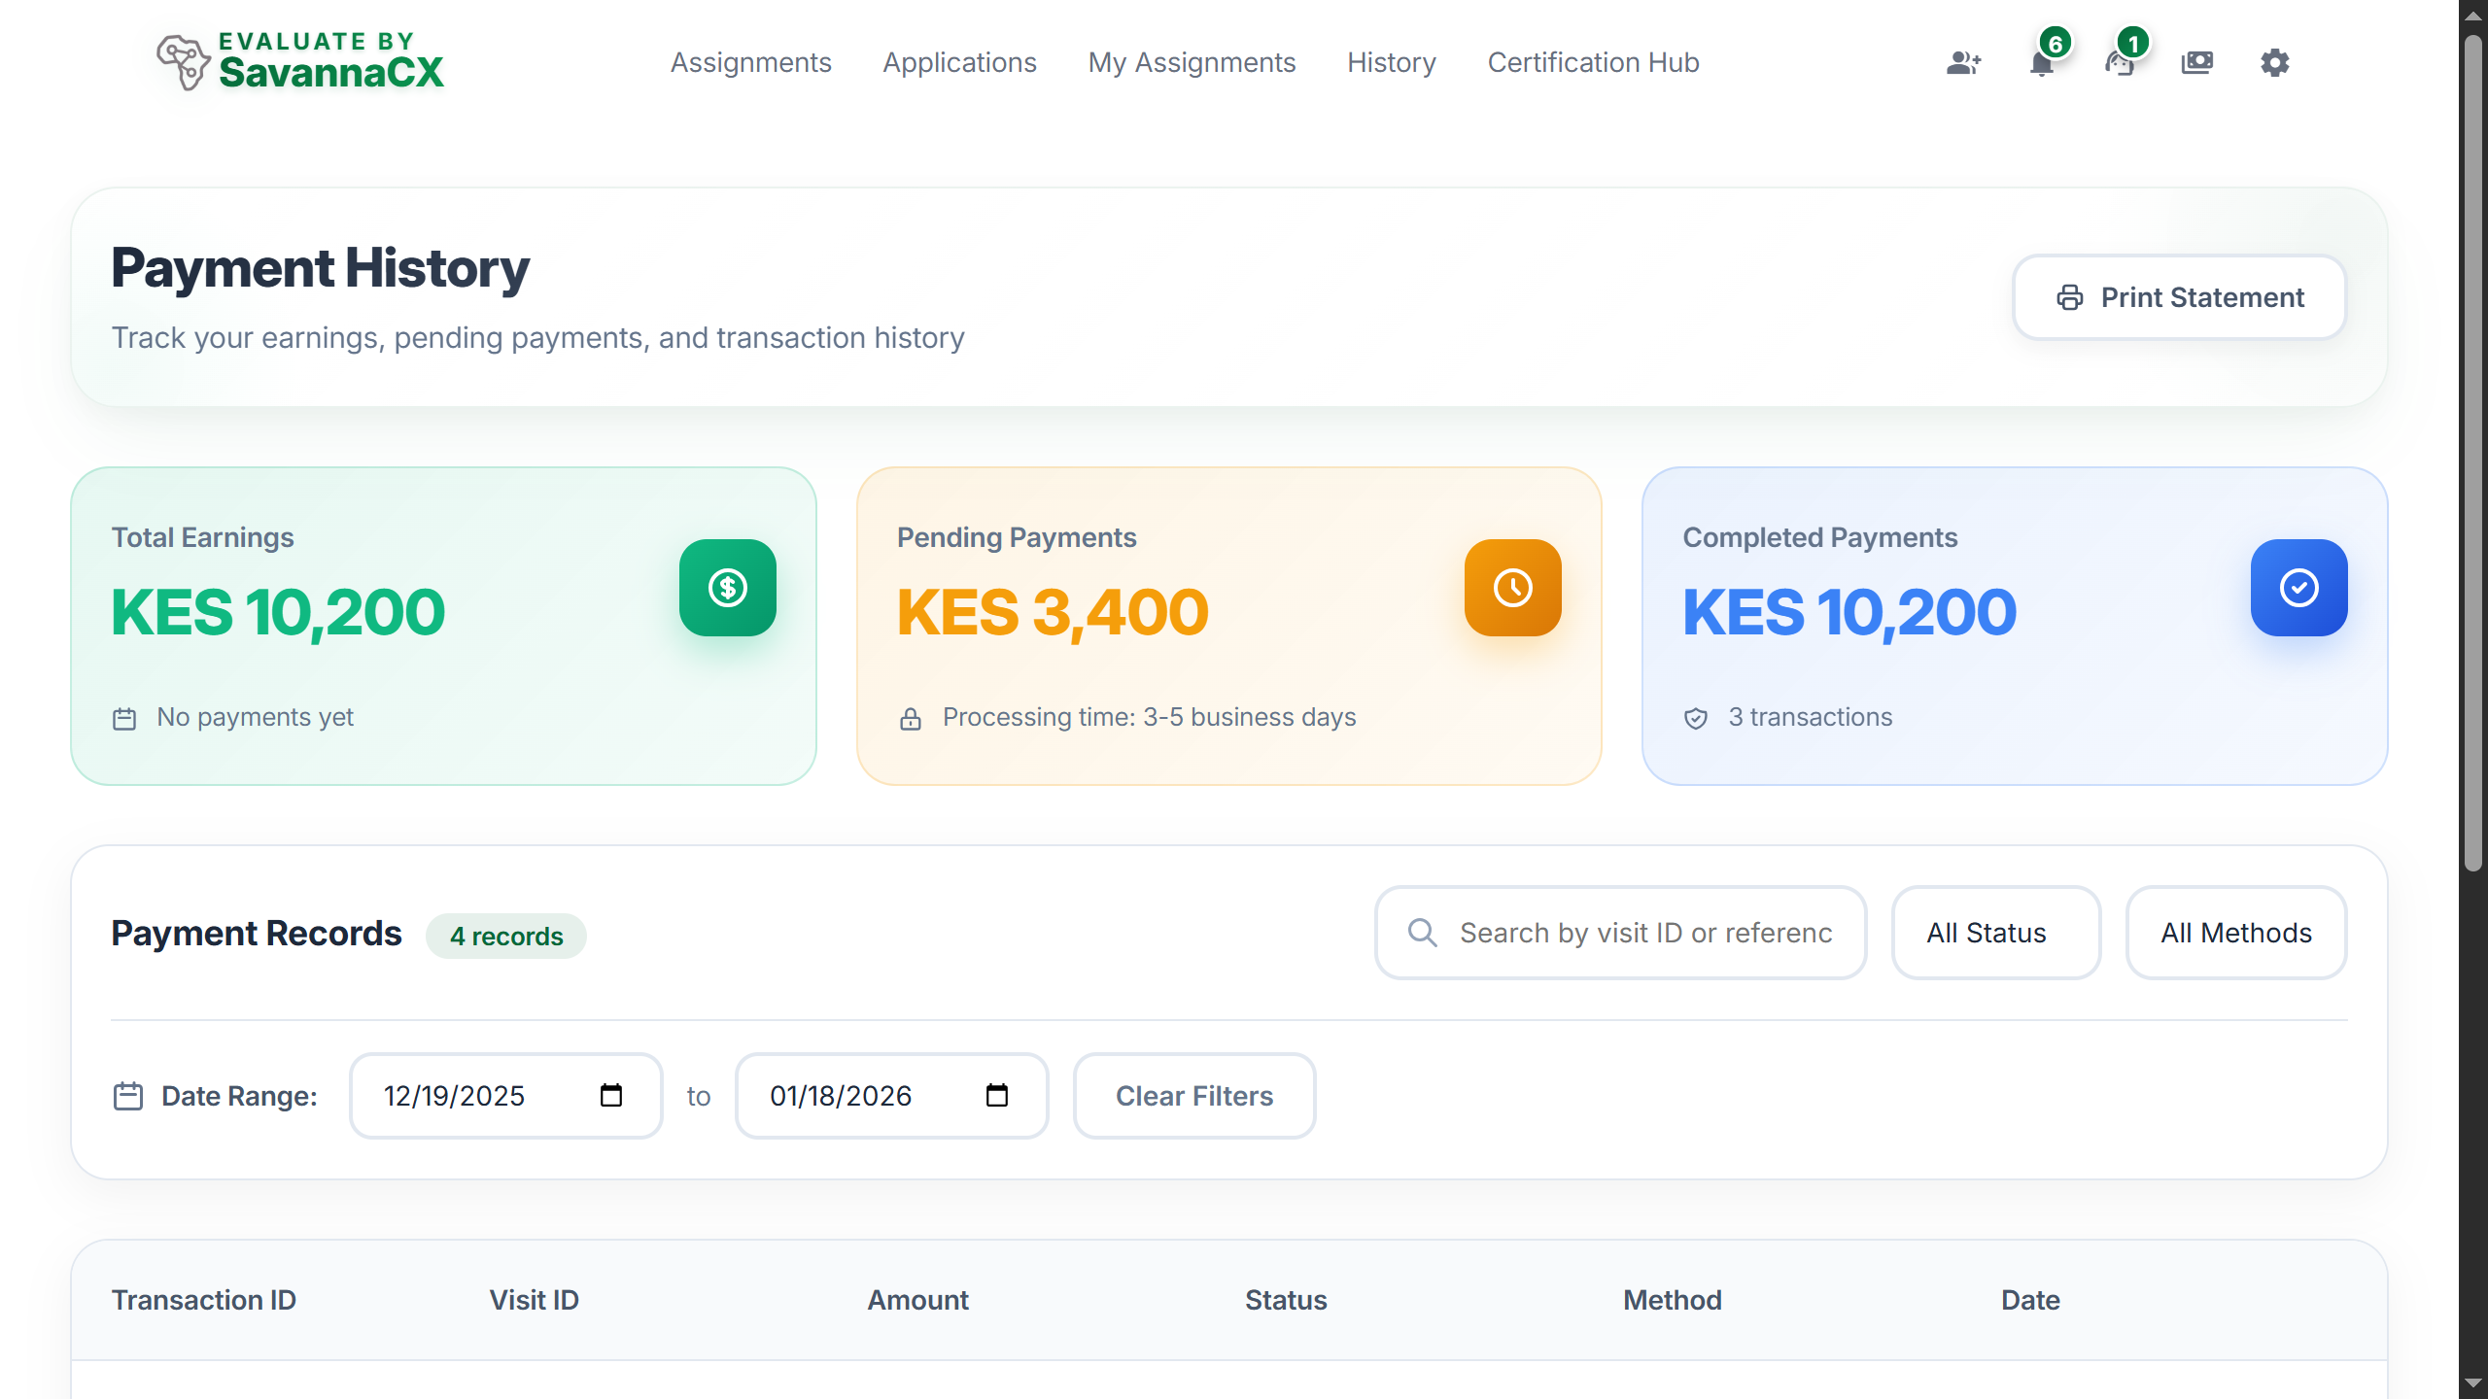Click the payments money icon in the header
This screenshot has width=2488, height=1399.
[2197, 62]
